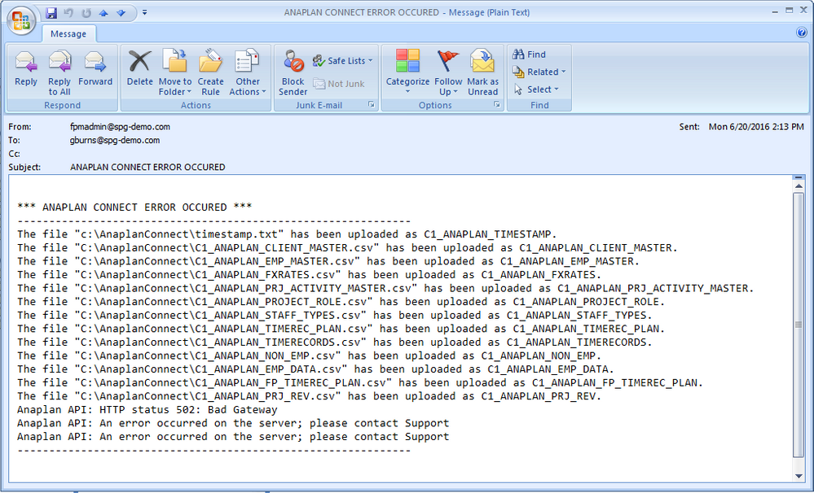814x493 pixels.
Task: Reply to All recipients
Action: point(59,72)
